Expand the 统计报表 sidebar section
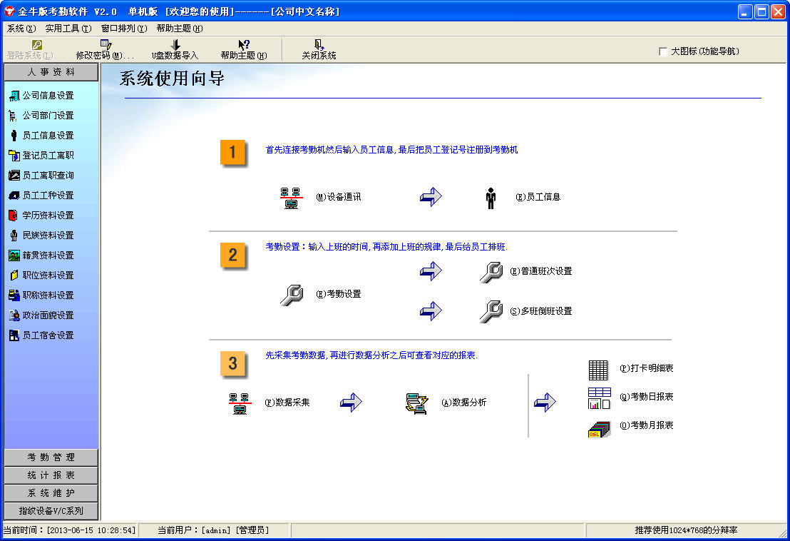 51,475
